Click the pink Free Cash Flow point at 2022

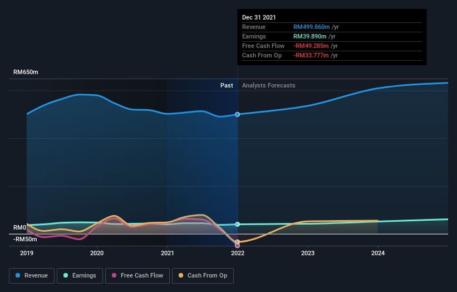point(238,246)
